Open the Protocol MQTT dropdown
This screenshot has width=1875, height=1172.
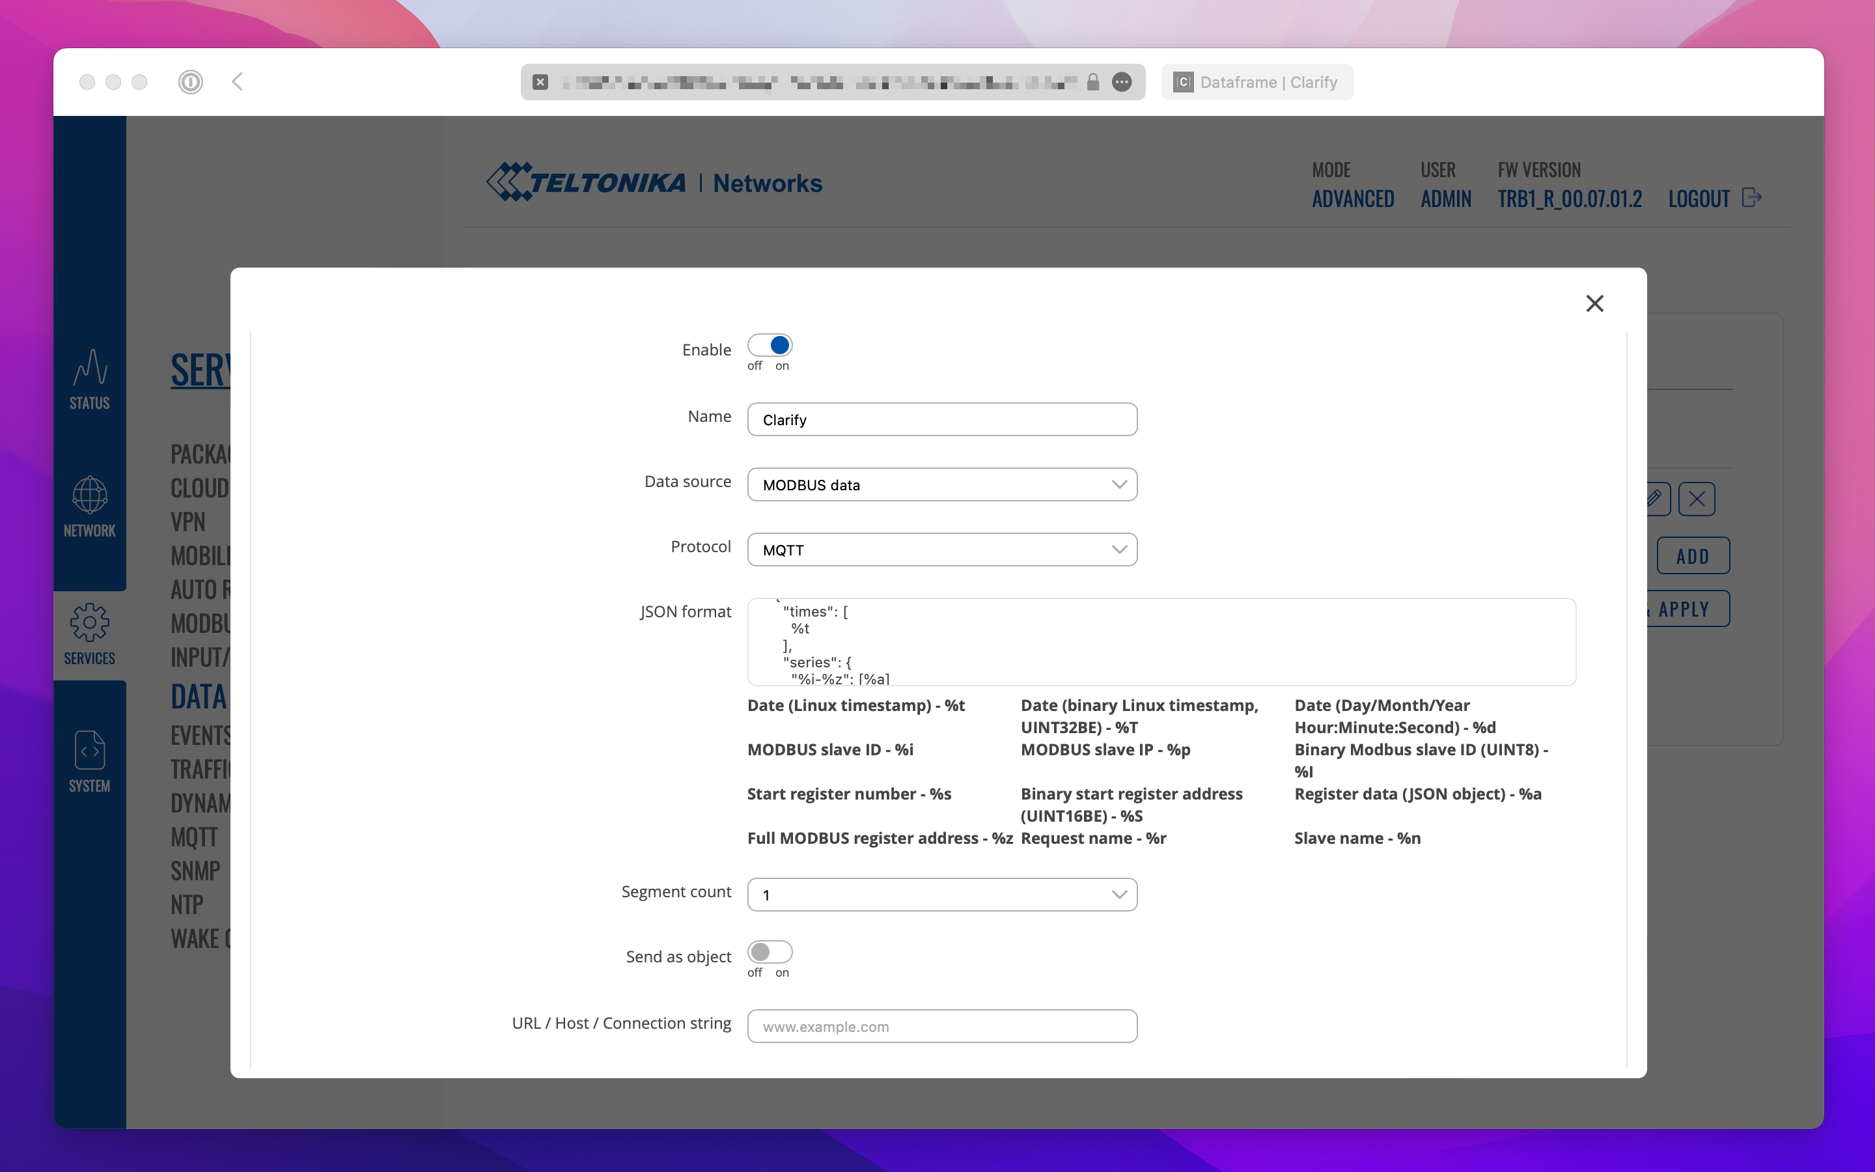941,550
